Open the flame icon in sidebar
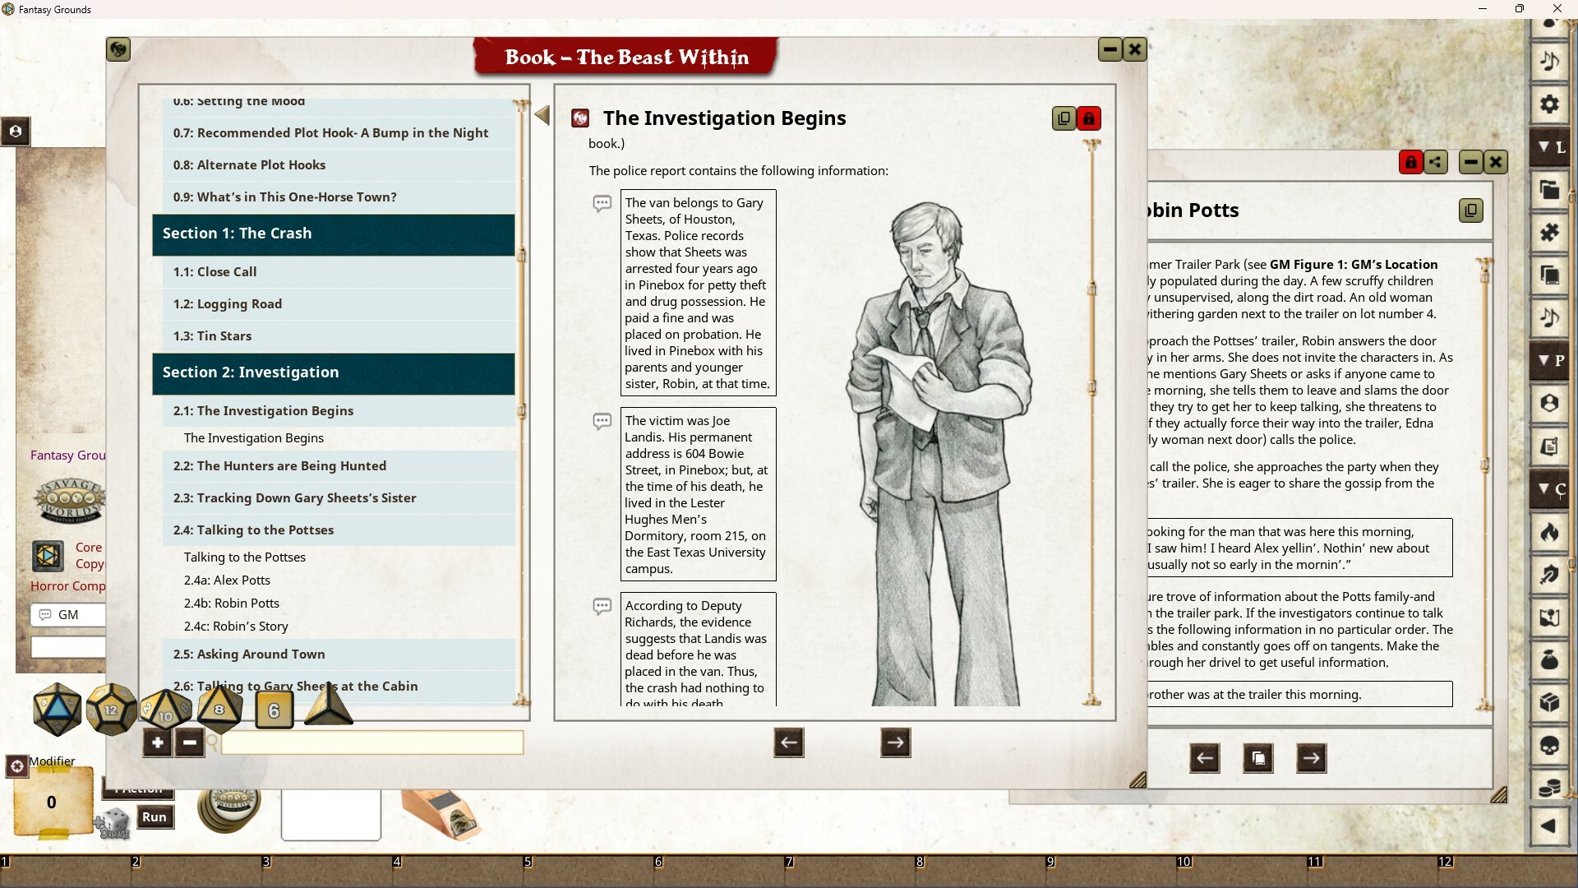The width and height of the screenshot is (1578, 888). pyautogui.click(x=1549, y=533)
